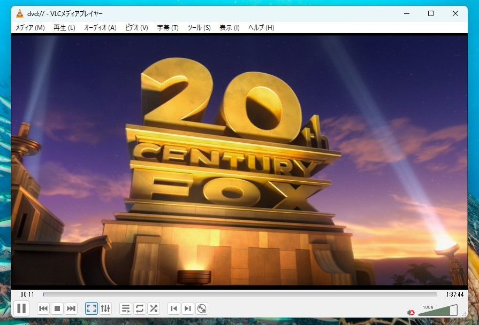Image resolution: width=479 pixels, height=325 pixels.
Task: Open the extended settings equalizer panel
Action: pyautogui.click(x=105, y=308)
